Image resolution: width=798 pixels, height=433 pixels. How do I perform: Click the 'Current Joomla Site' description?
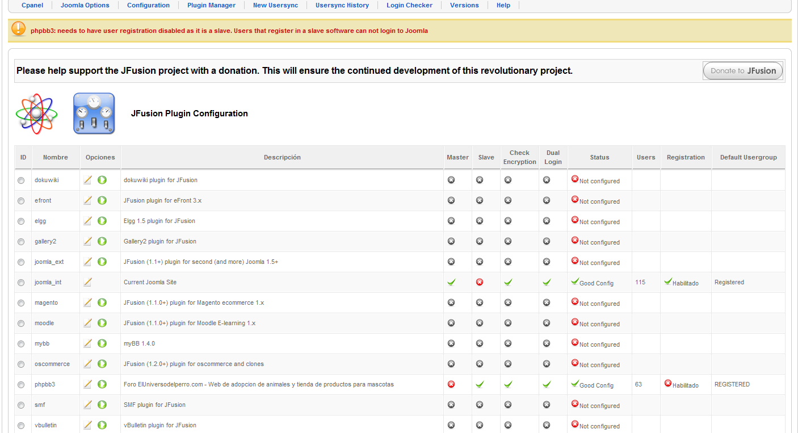[150, 282]
